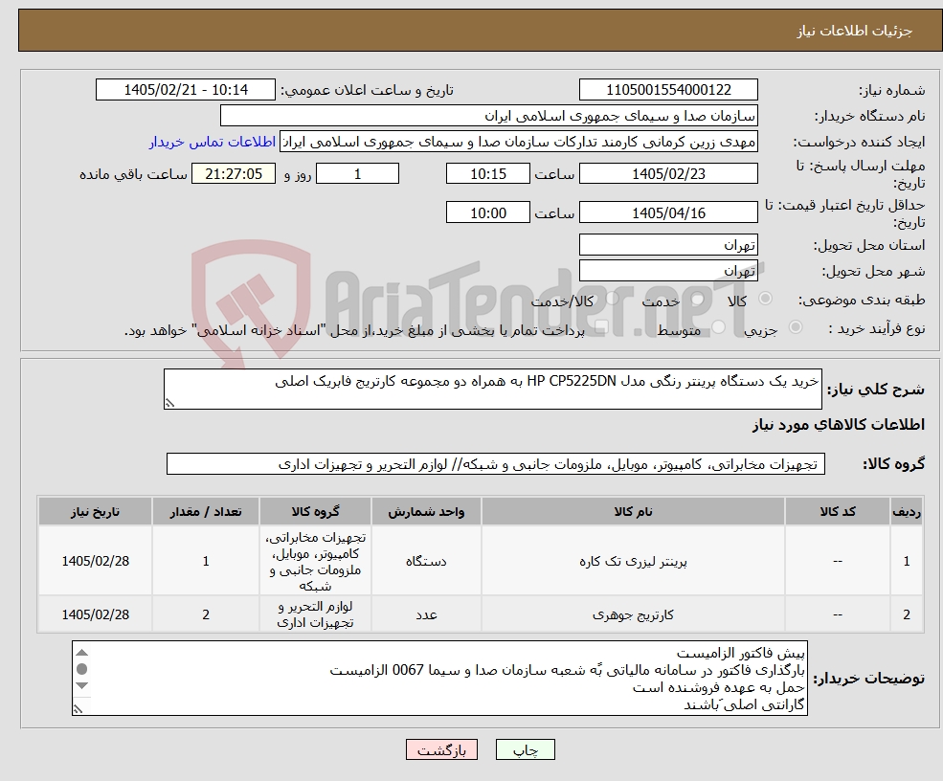
Task: Click the جزئیات اطلاعات نیاز page header
Action: point(854,31)
